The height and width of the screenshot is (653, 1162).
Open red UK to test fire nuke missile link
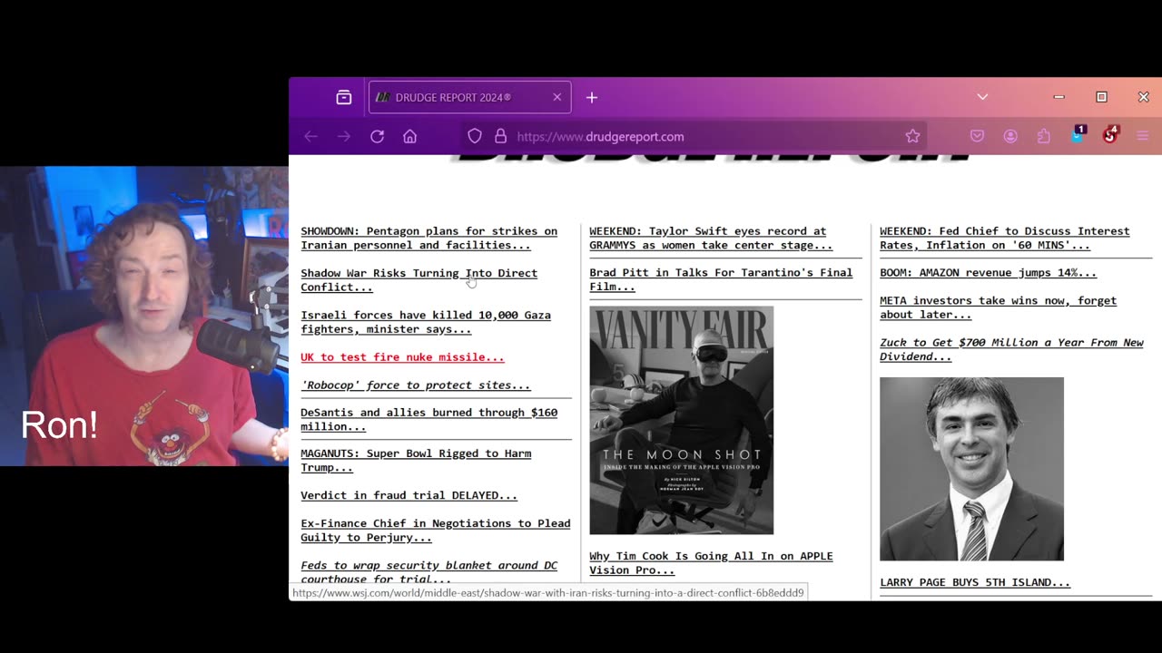click(402, 357)
